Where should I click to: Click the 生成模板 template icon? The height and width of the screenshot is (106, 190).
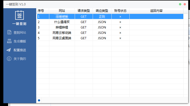(9, 41)
